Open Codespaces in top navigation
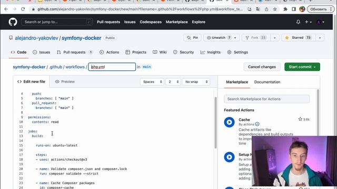337x189 pixels. point(151,22)
